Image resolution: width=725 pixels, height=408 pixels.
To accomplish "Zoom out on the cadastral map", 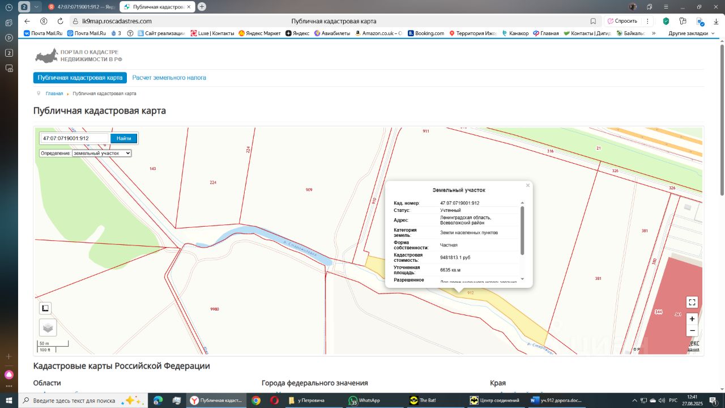I will (x=692, y=330).
